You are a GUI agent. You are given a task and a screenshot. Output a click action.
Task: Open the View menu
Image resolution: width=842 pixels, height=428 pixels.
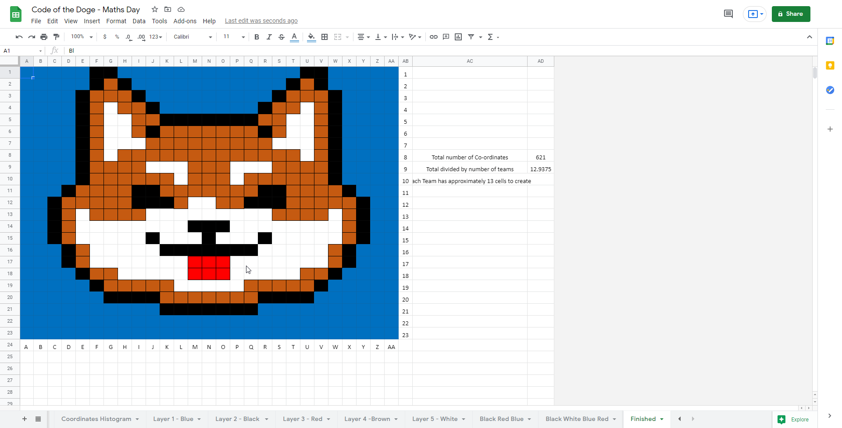pos(71,21)
